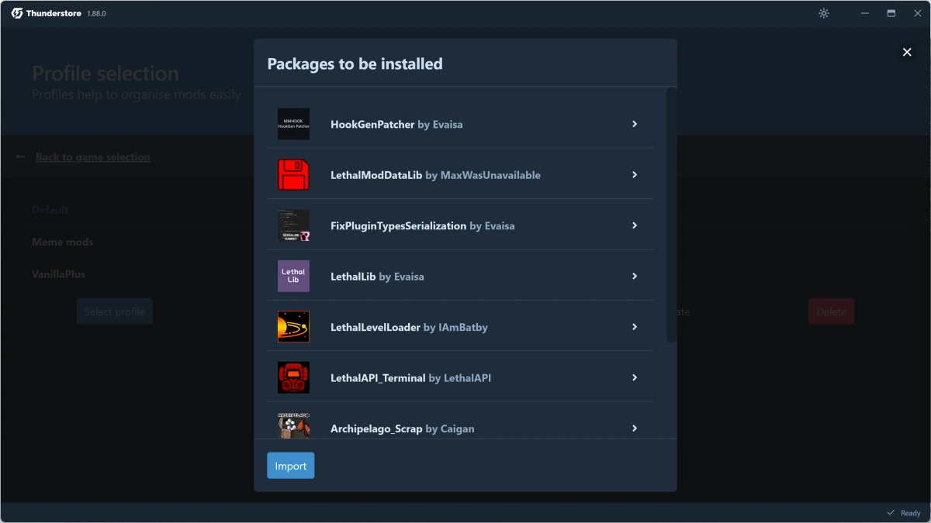Click the Thunderstore logo in title bar
The image size is (931, 523).
(x=17, y=13)
